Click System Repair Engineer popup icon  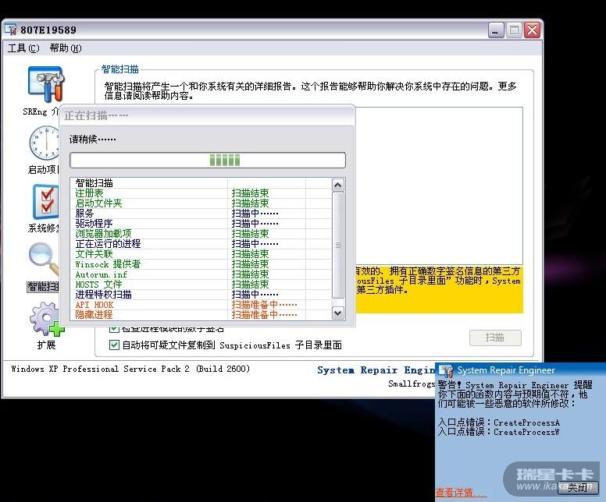pos(446,370)
